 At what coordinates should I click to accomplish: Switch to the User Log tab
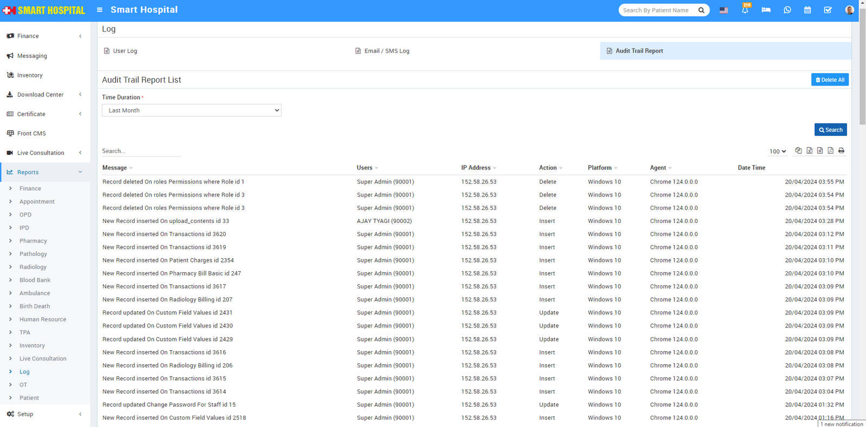coord(124,51)
